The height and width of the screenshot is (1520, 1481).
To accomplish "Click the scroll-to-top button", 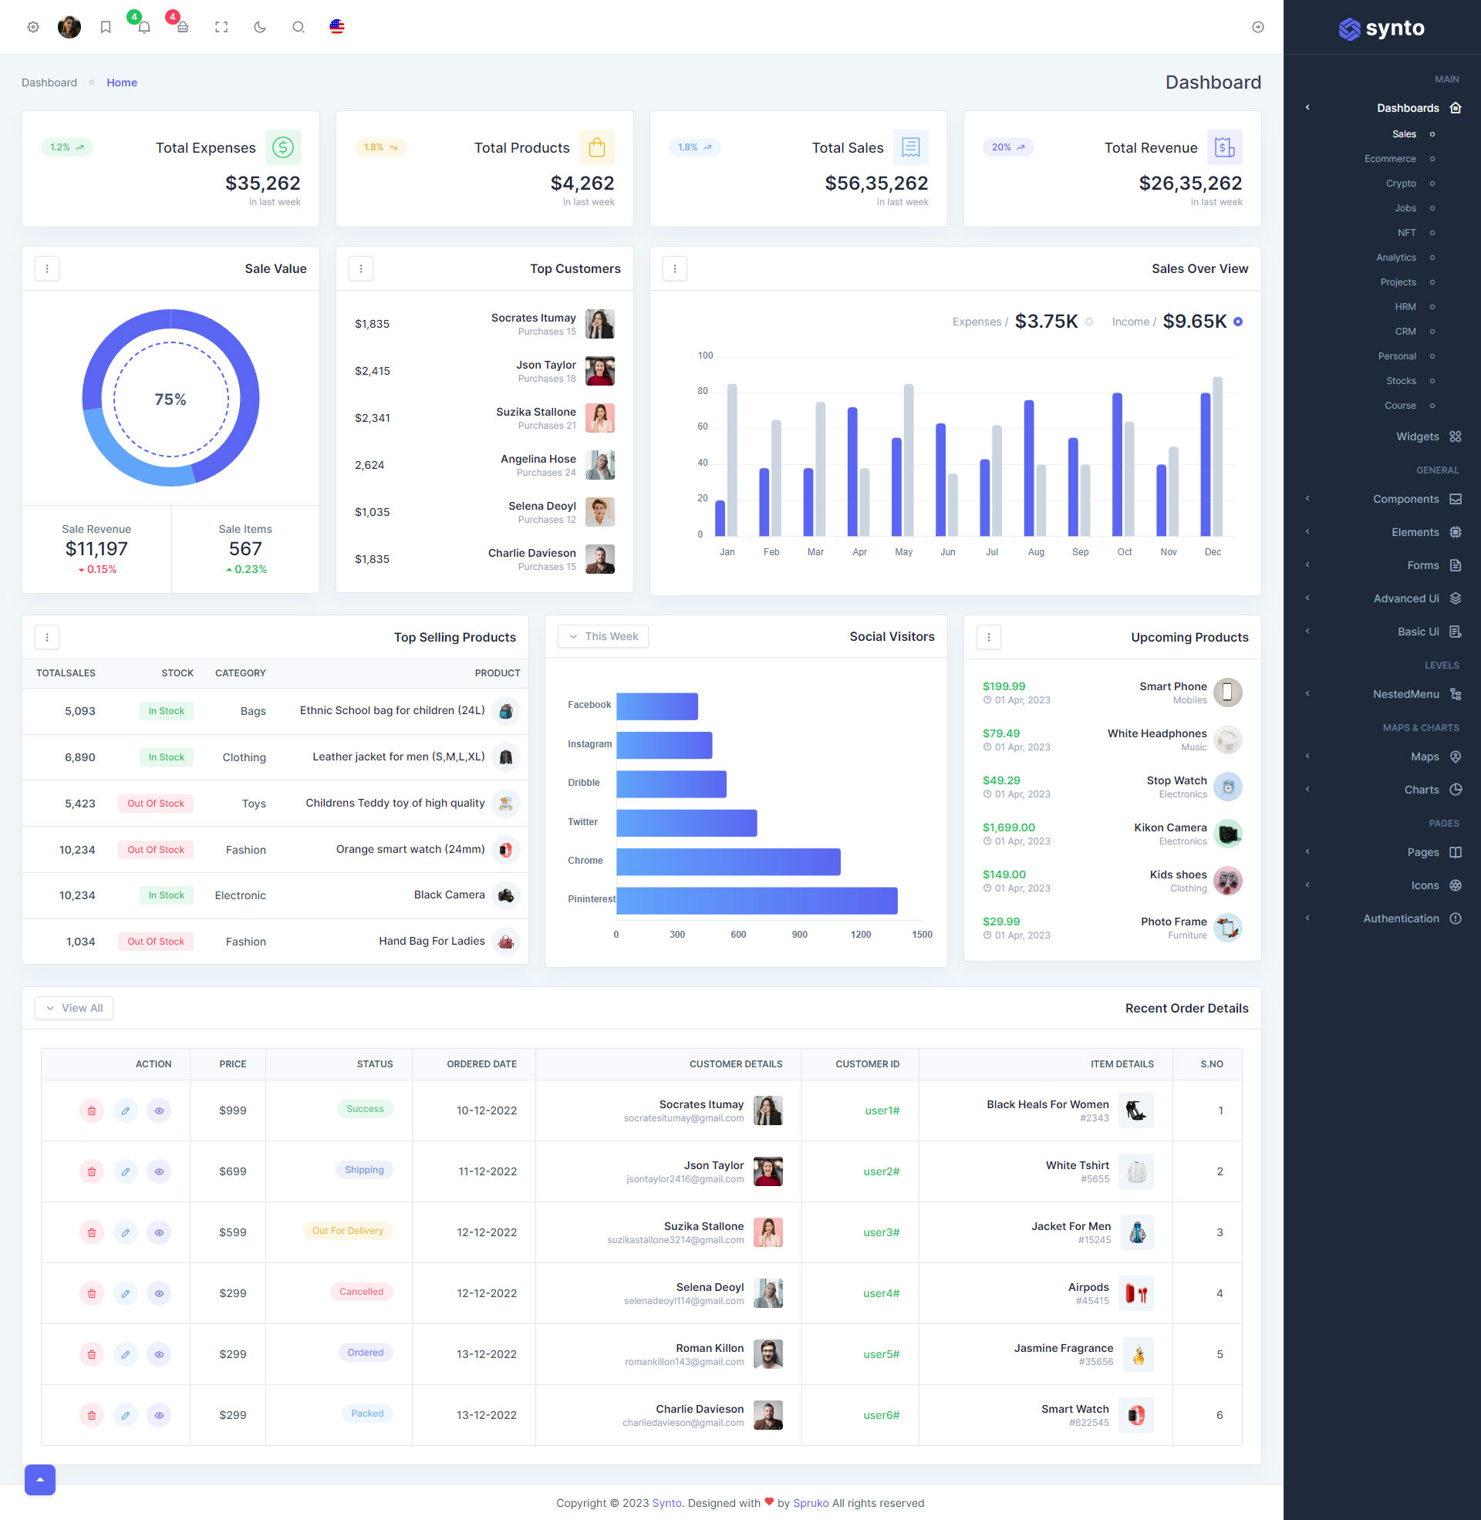I will [x=39, y=1480].
